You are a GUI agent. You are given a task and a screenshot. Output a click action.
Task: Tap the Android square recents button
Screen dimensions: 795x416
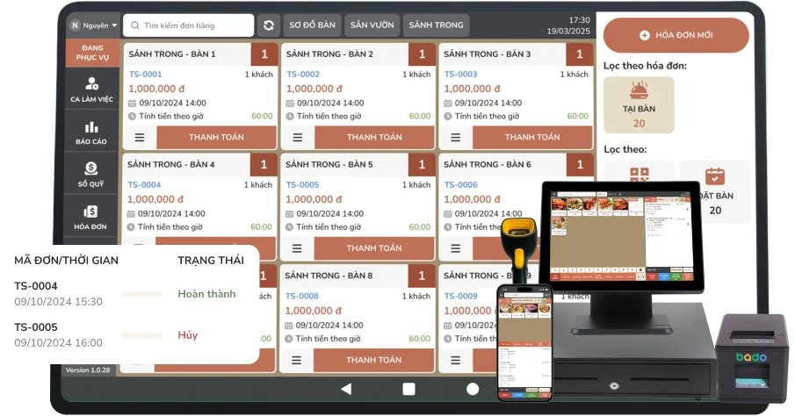[x=408, y=389]
